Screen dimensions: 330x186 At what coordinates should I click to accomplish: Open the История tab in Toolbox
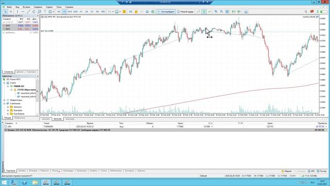pyautogui.click(x=33, y=171)
